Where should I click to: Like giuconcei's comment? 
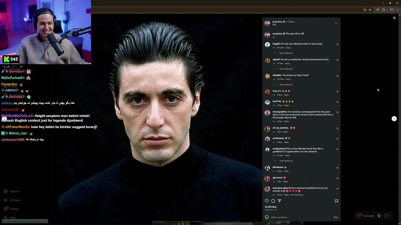pos(337,178)
